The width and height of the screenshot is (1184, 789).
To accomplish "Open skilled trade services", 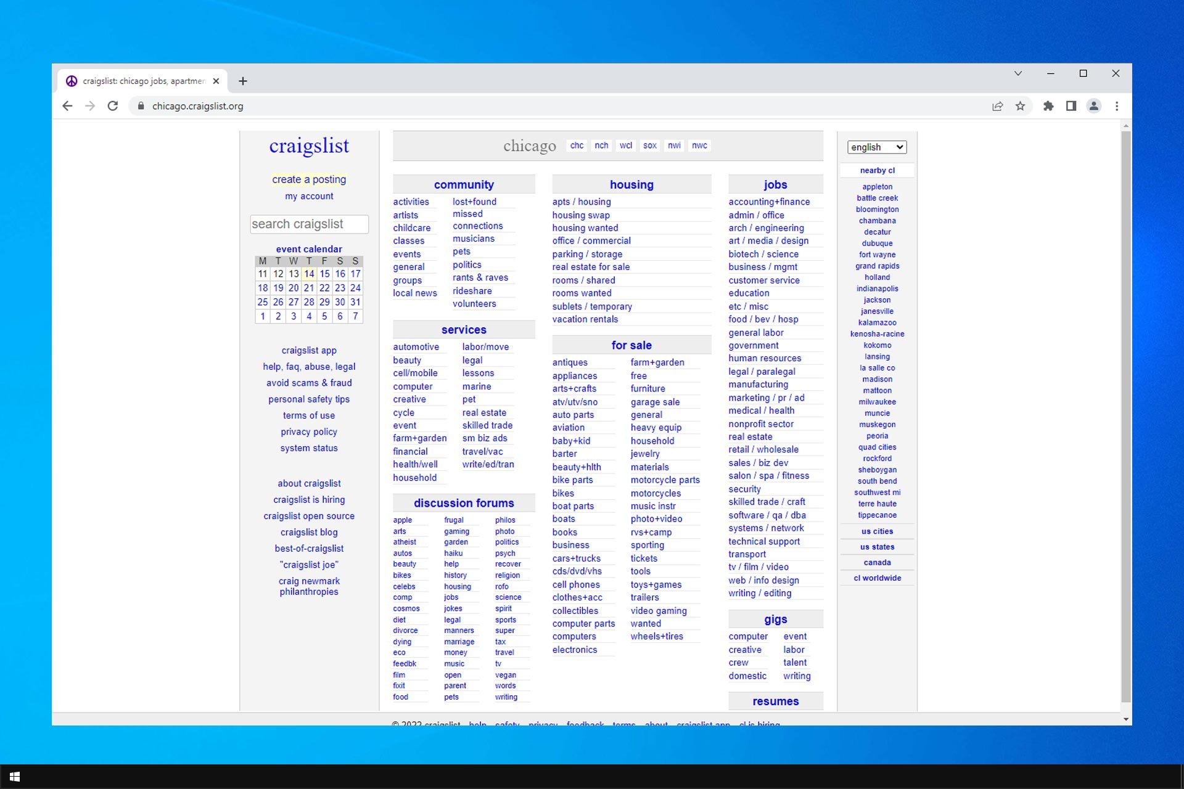I will [x=487, y=425].
